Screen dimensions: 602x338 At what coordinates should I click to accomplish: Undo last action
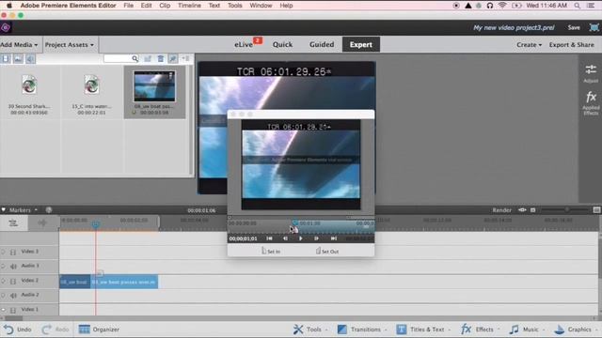click(x=17, y=330)
